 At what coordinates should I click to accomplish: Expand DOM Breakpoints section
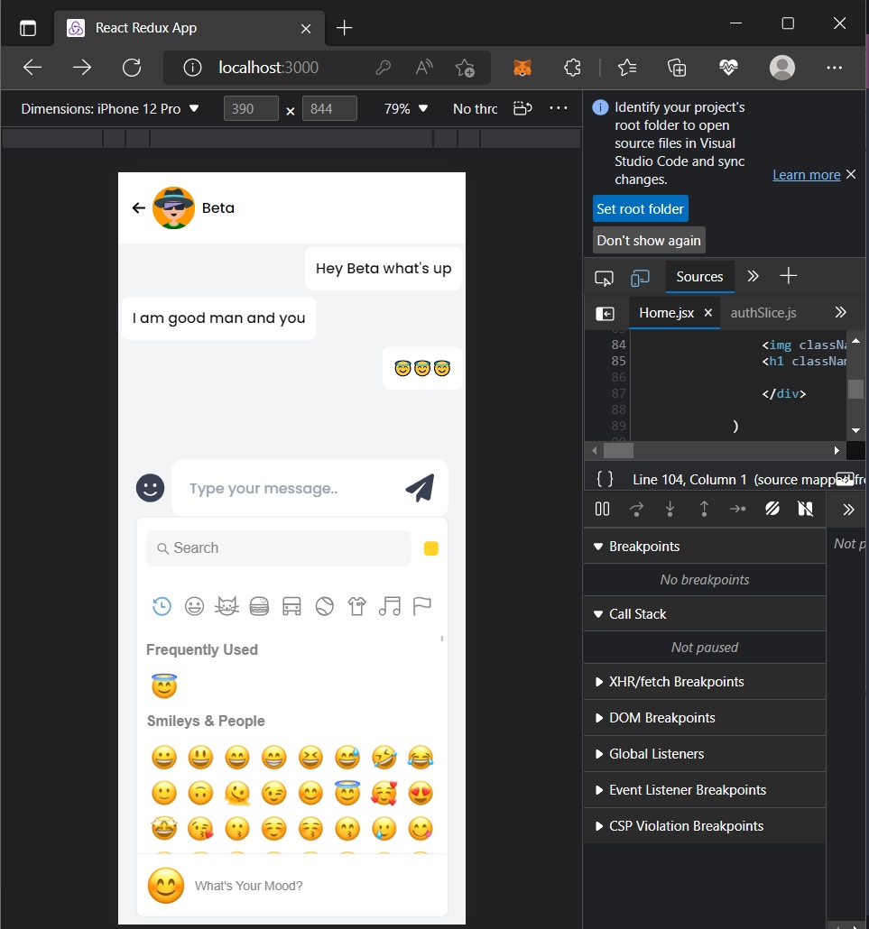coord(705,717)
